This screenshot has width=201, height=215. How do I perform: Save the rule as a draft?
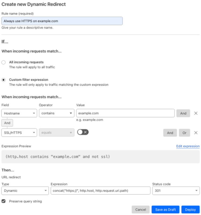point(165,209)
